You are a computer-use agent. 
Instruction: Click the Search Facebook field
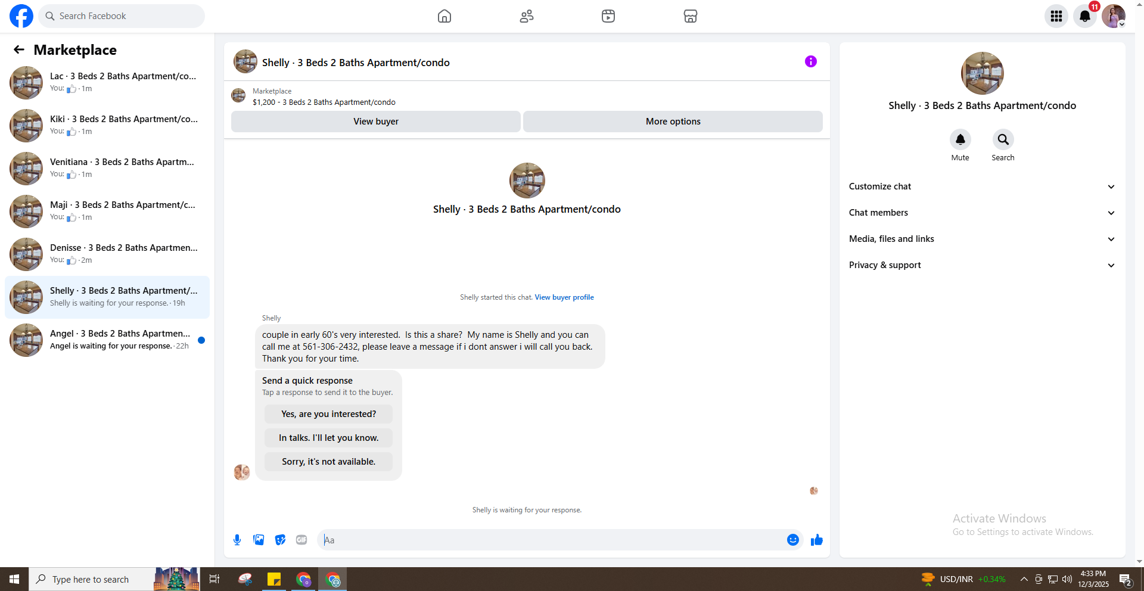tap(122, 16)
